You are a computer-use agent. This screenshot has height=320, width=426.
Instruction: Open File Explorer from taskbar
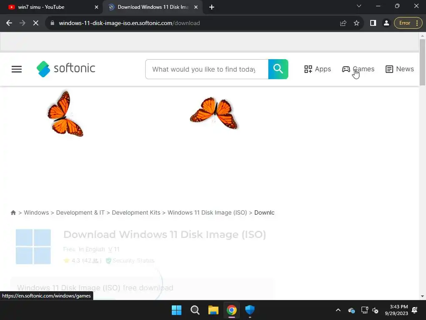213,310
